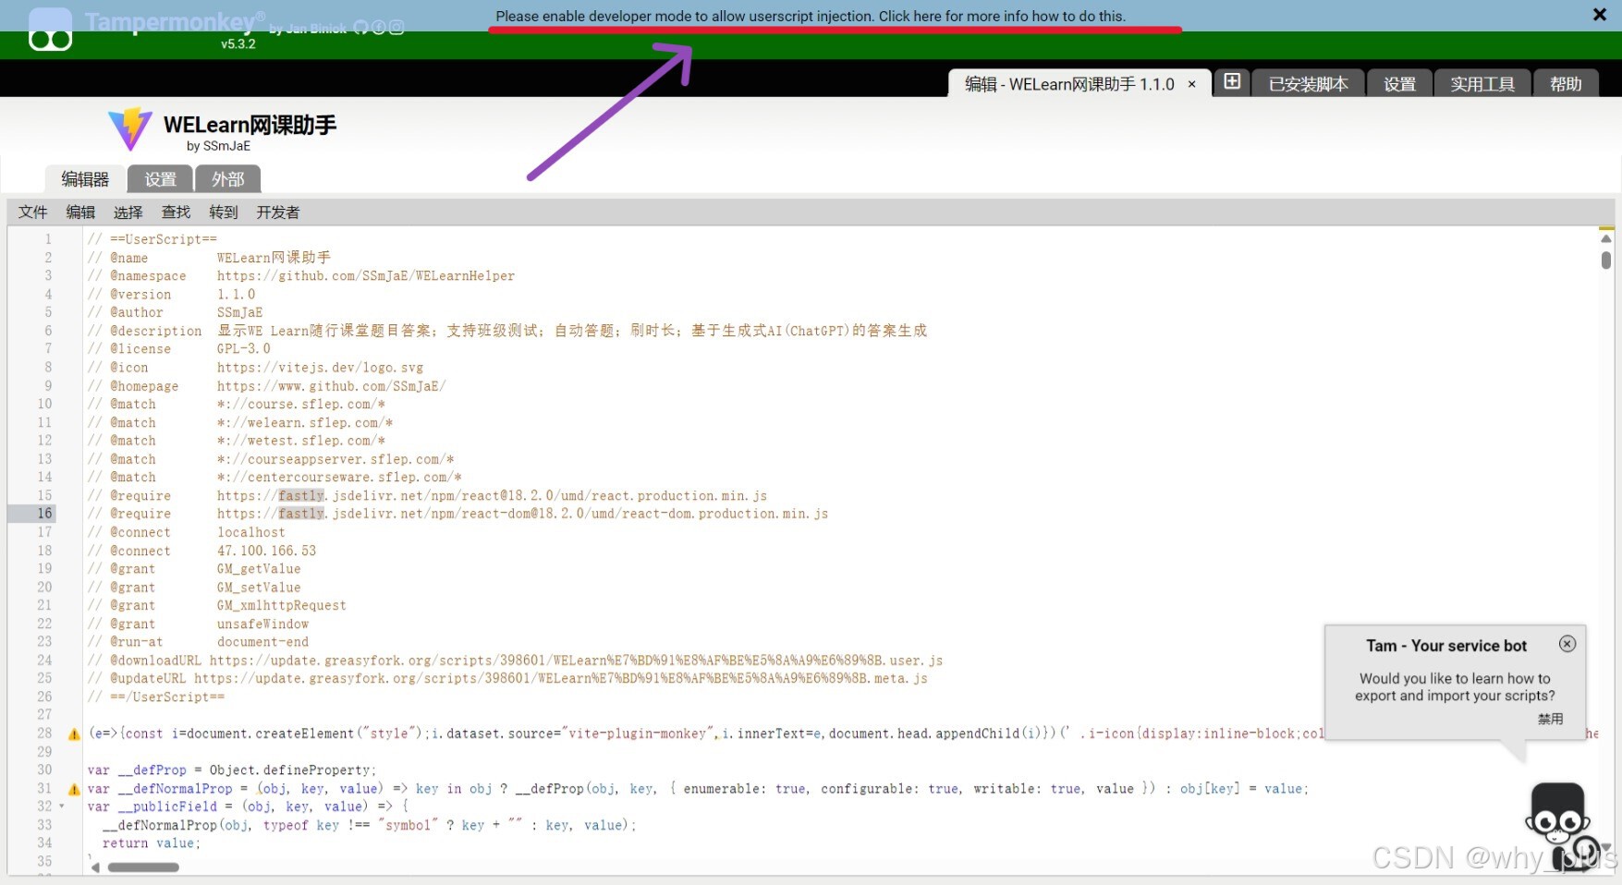Open the 转到 menu

224,212
